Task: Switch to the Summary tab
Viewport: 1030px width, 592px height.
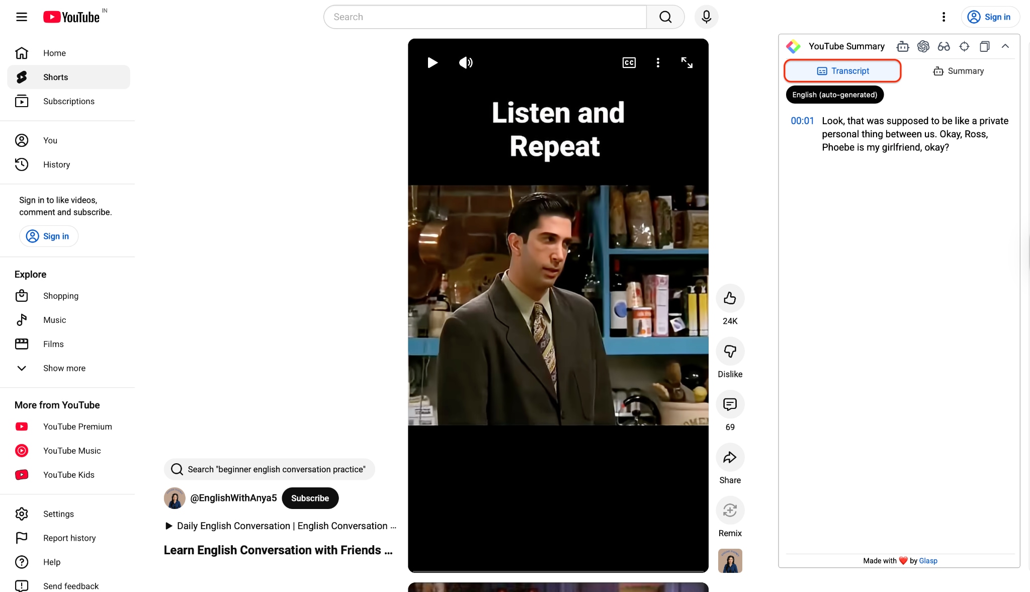Action: point(959,71)
